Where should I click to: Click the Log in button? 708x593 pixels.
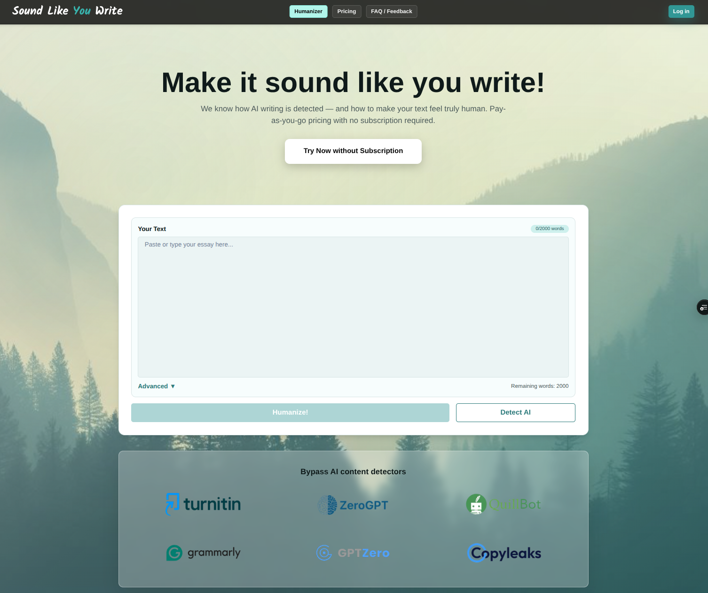pyautogui.click(x=681, y=11)
